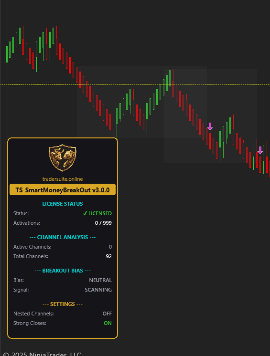The image size is (270, 356).
Task: Click the Signal: label
Action: (21, 290)
